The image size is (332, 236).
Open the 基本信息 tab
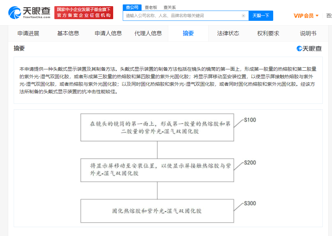pyautogui.click(x=68, y=33)
